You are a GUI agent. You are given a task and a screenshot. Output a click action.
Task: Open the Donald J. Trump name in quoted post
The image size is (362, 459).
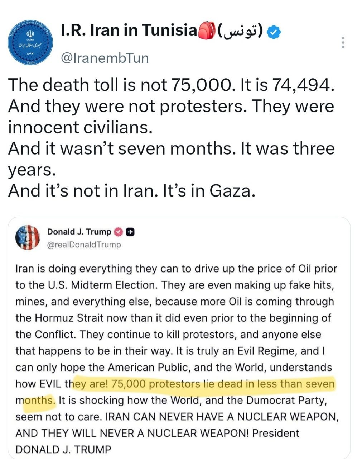(79, 232)
